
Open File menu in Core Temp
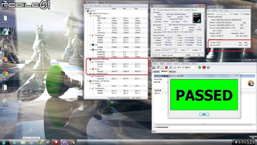[x=208, y=10]
